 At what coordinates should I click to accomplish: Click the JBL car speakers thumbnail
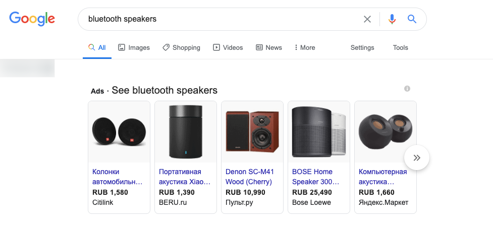[119, 132]
